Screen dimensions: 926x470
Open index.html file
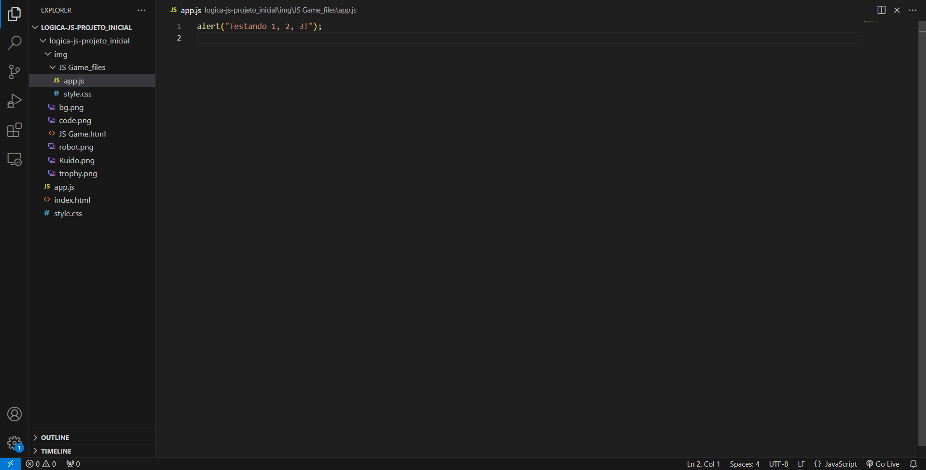[x=92, y=200]
